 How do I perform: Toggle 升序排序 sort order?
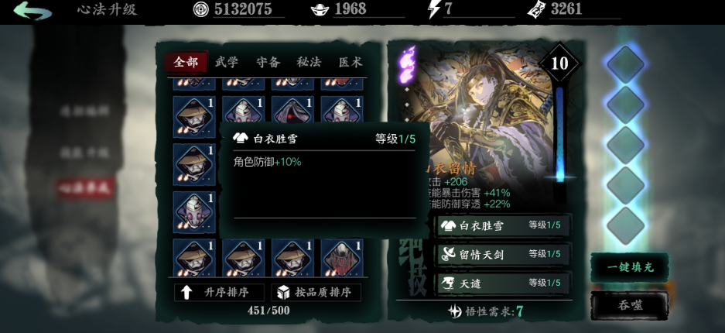pyautogui.click(x=219, y=292)
